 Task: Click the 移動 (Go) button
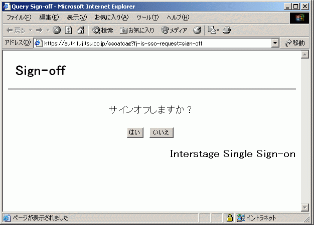[x=295, y=43]
